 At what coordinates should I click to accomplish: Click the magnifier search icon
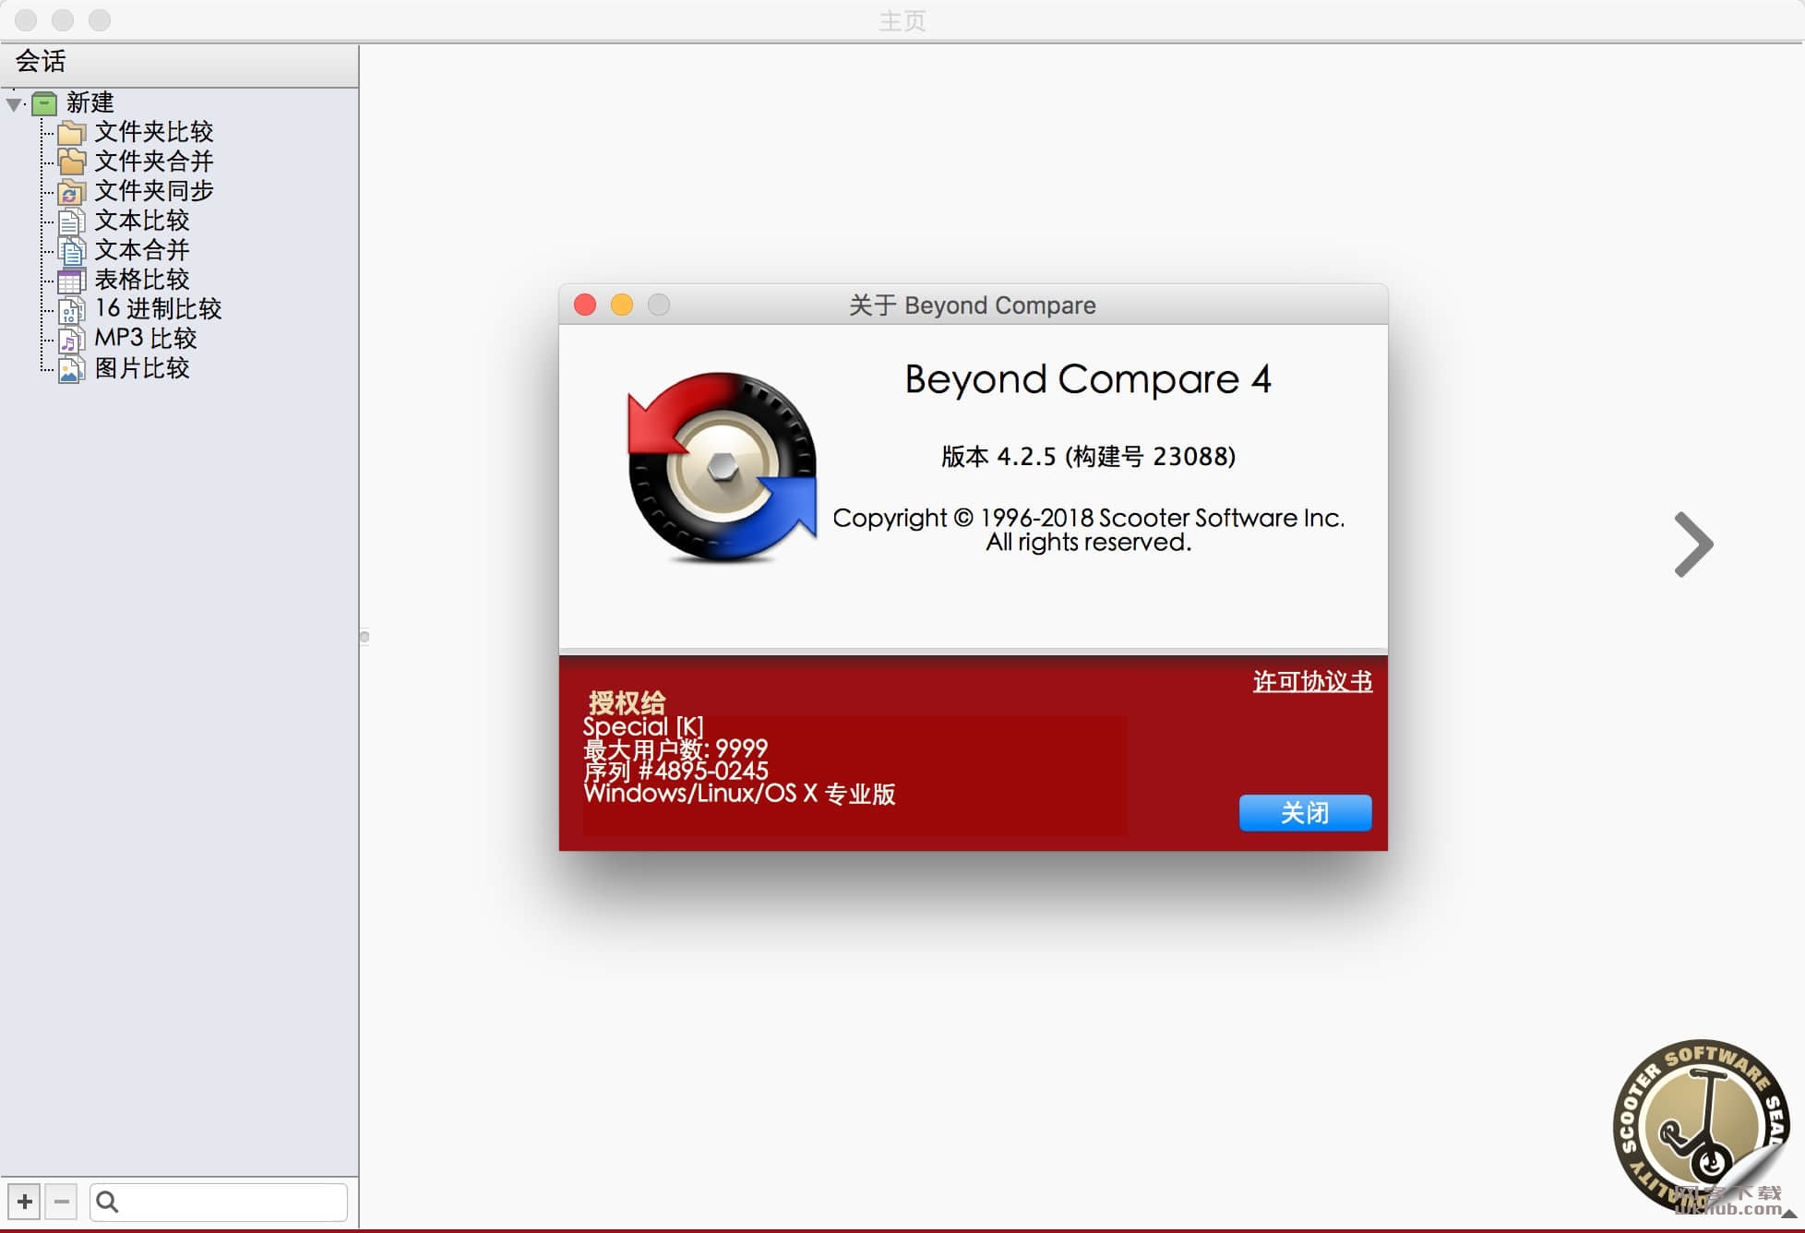point(107,1202)
